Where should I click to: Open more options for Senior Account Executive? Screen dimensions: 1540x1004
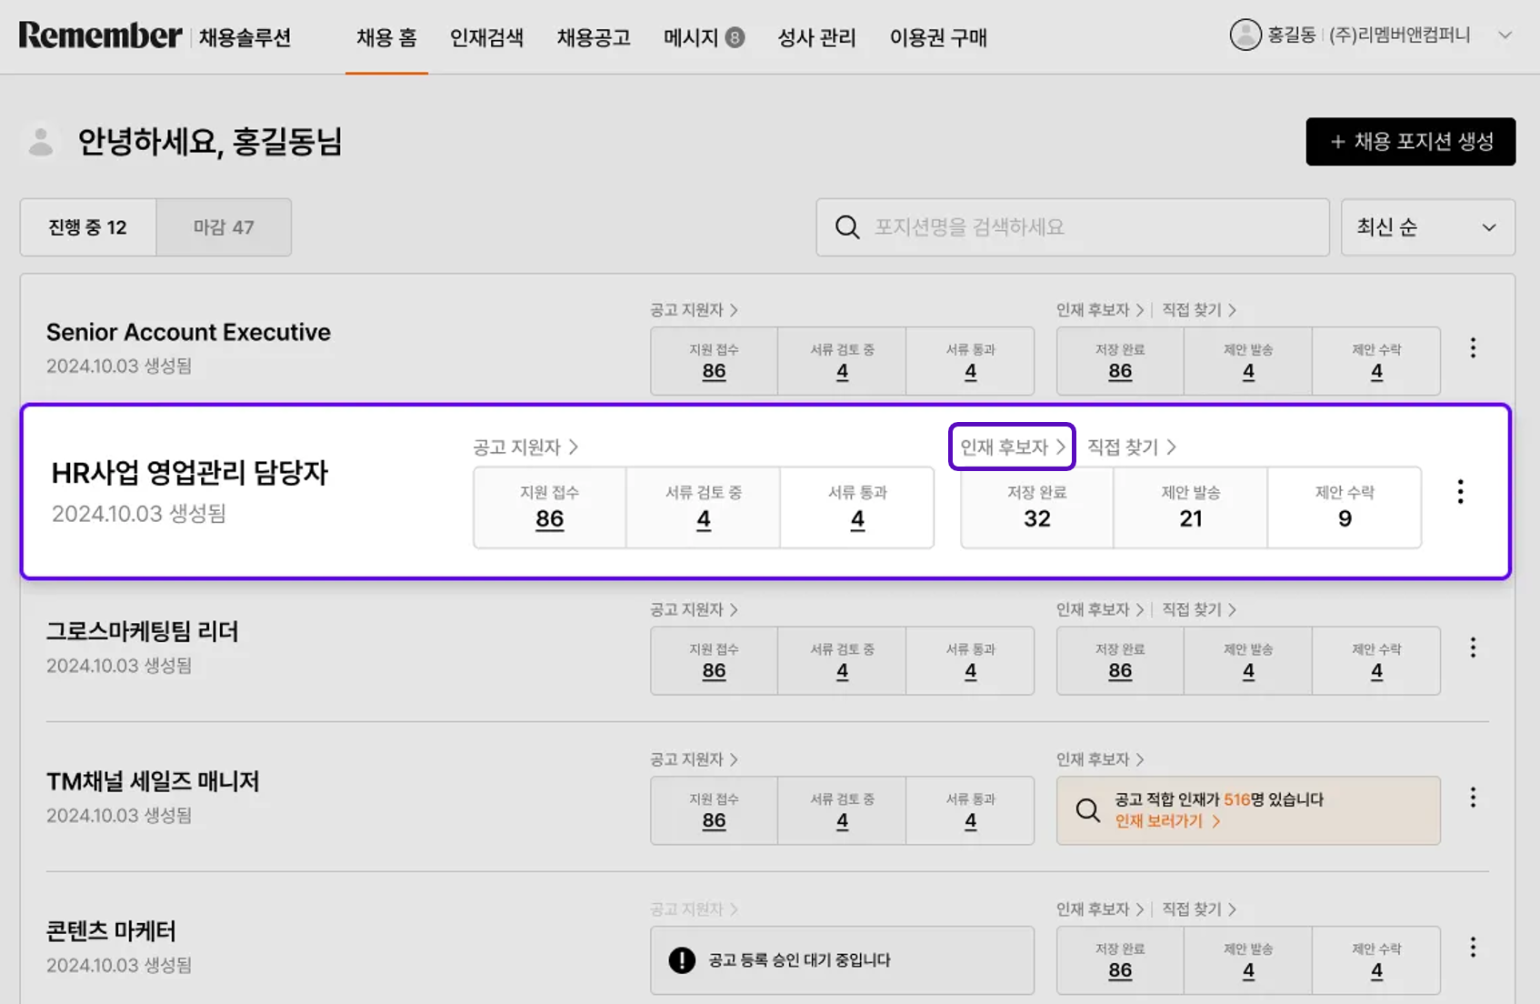click(1473, 348)
